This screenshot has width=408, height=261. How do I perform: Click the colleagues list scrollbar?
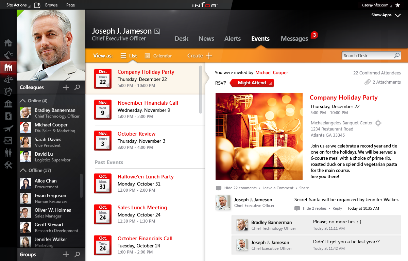click(x=81, y=186)
